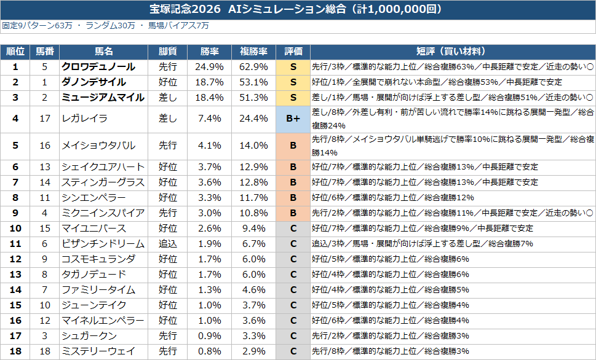Image resolution: width=596 pixels, height=360 pixels.
Task: Select horse name ミステリーウェイ
Action: point(98,351)
